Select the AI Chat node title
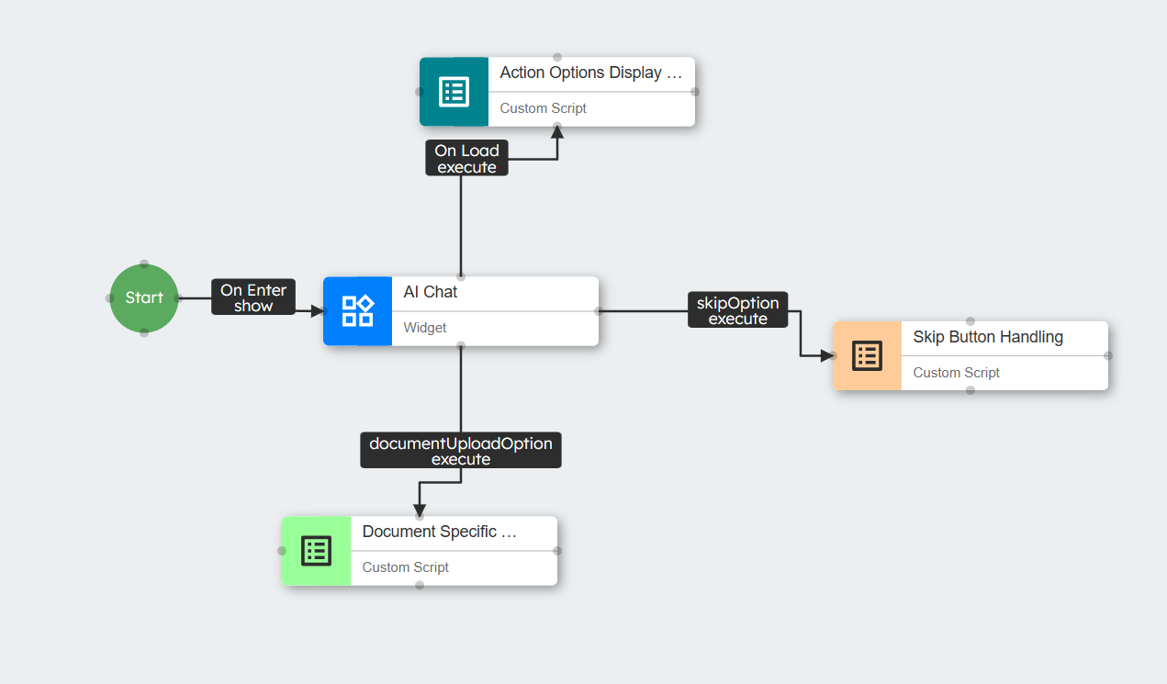Screen dimensions: 1167x684 click(x=431, y=292)
